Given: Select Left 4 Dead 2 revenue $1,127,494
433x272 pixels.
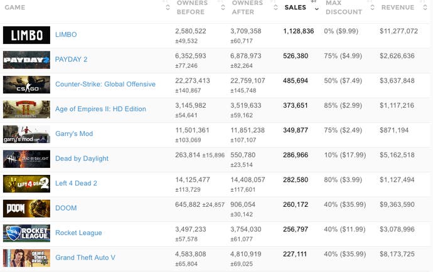Looking at the screenshot, I should (397, 180).
